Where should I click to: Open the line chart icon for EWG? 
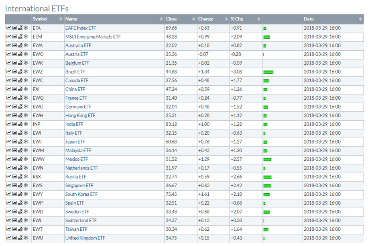coord(9,107)
